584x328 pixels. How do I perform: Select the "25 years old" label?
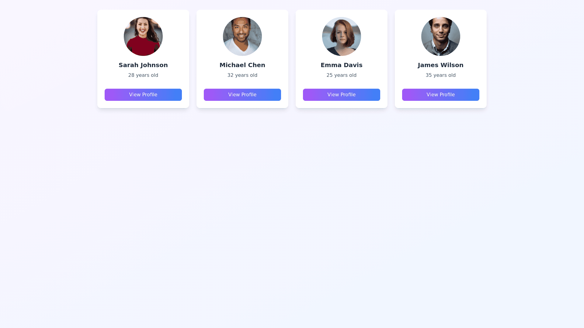click(341, 75)
